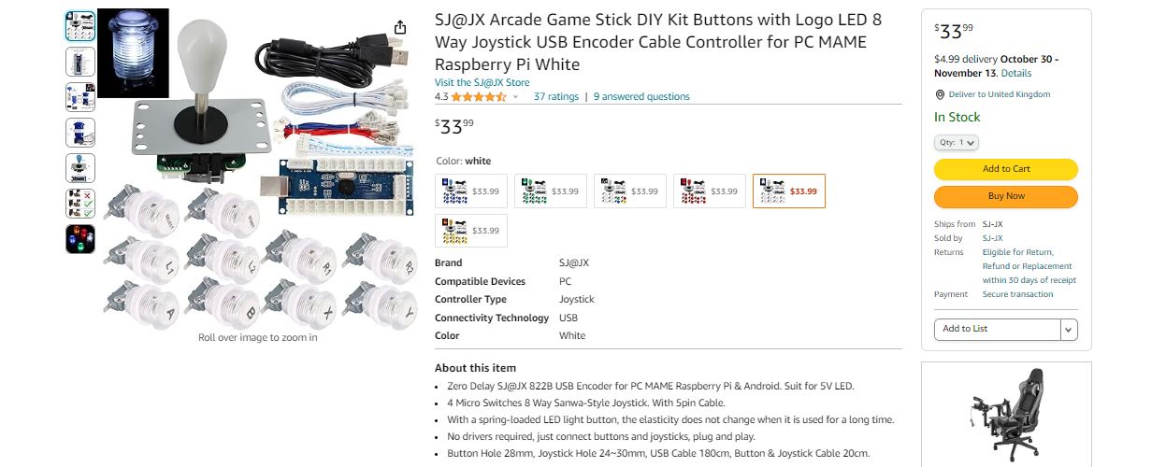1166x467 pixels.
Task: Click the share icon above product image
Action: 400,27
